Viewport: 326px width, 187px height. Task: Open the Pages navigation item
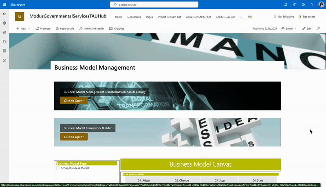(149, 17)
